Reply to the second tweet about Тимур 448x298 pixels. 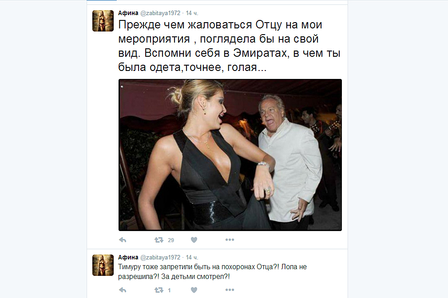point(123,290)
